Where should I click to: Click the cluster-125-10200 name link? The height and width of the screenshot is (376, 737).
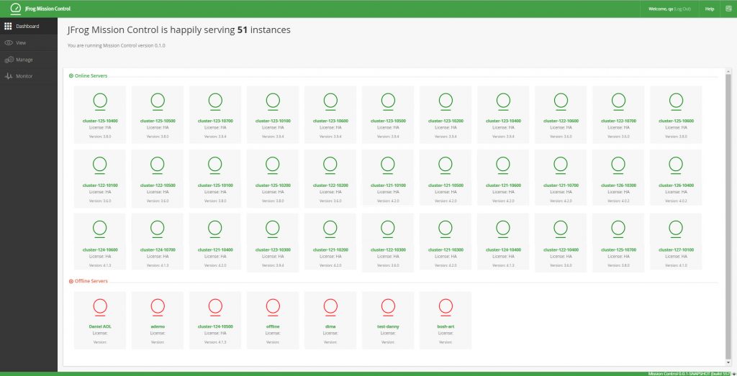273,185
